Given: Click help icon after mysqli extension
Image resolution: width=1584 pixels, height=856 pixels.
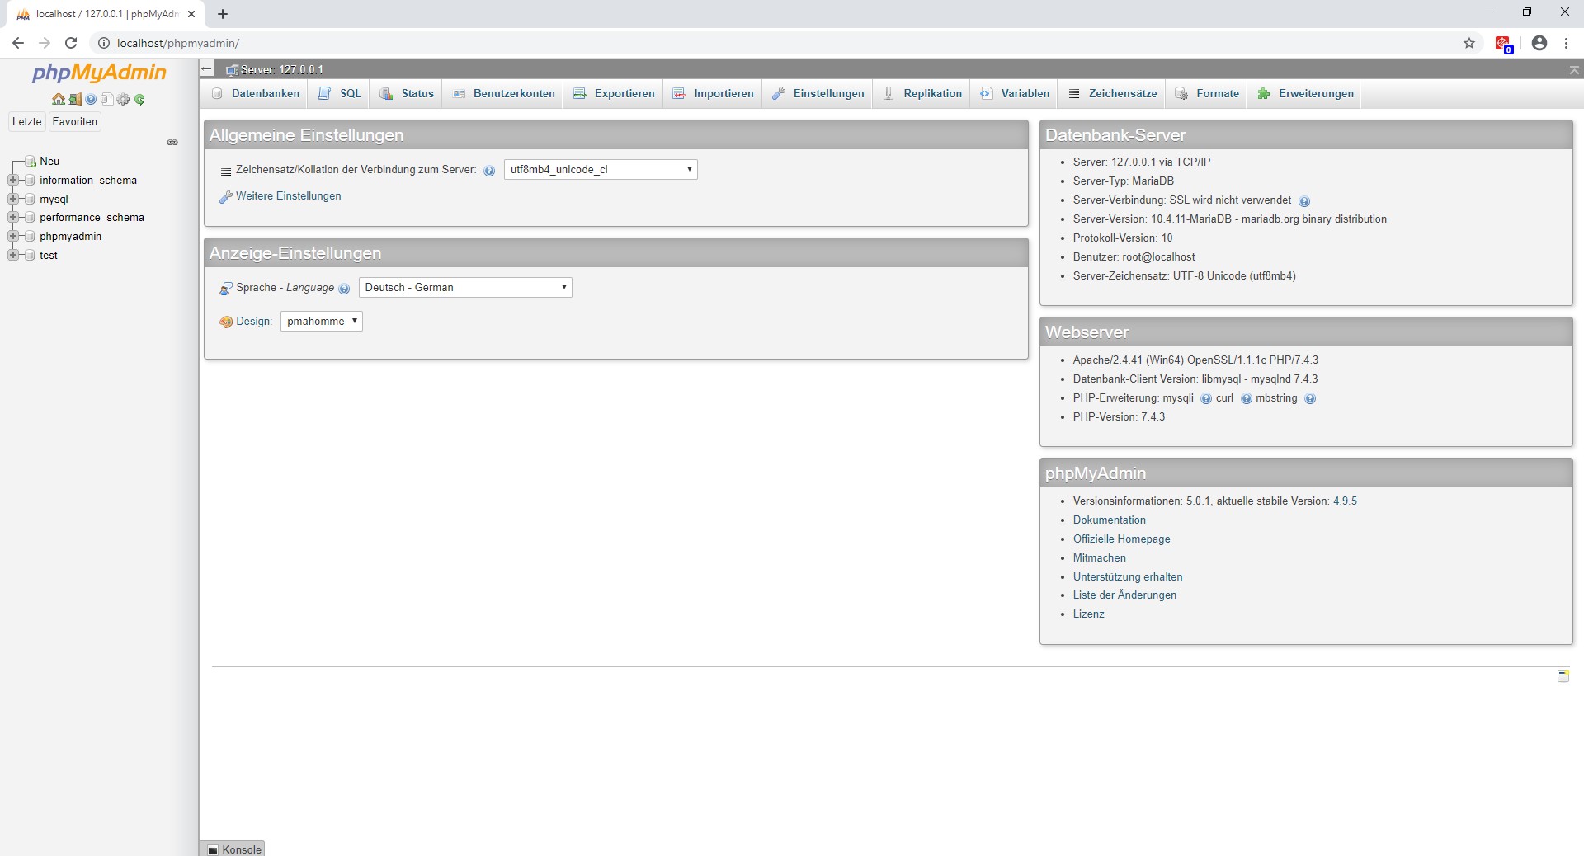Looking at the screenshot, I should click(1206, 399).
